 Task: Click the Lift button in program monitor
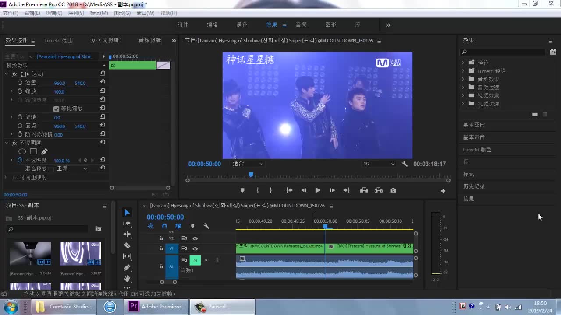coord(364,190)
